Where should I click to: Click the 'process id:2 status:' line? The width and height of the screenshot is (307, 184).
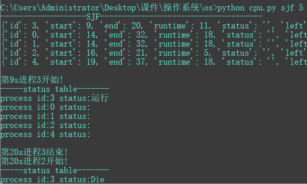pos(45,125)
